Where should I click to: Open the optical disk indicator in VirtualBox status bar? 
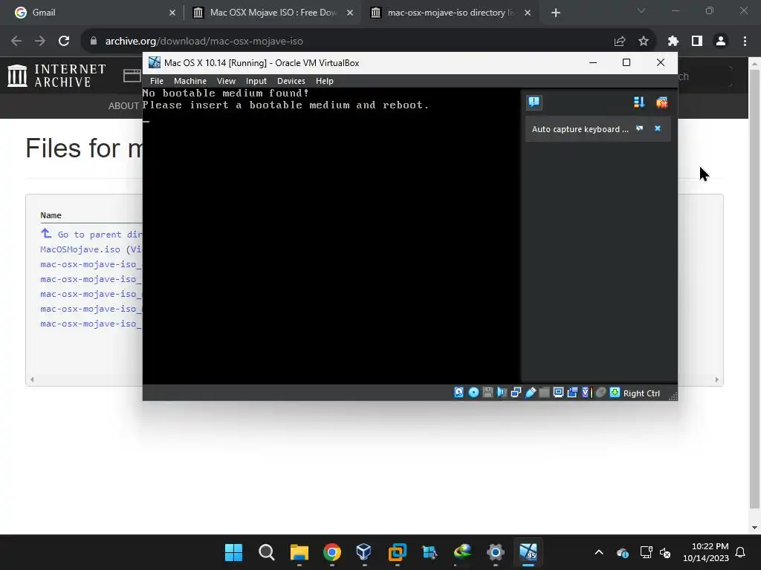tap(473, 393)
